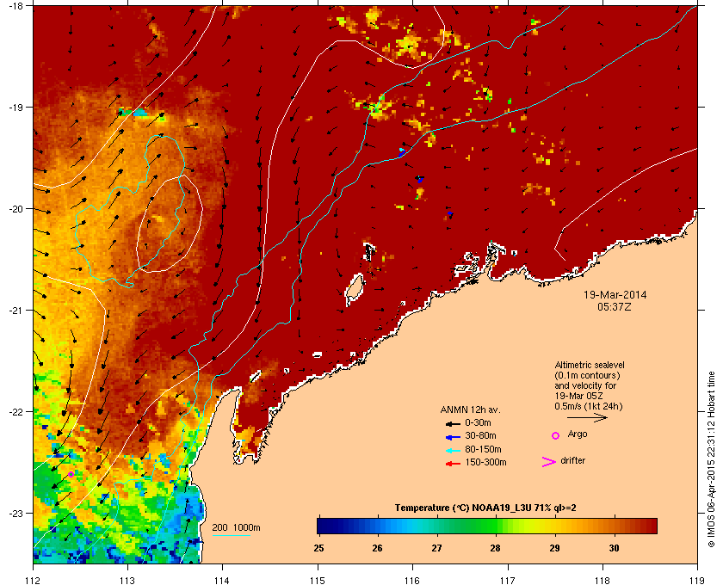The height and width of the screenshot is (585, 723).
Task: Click the 0-30m legend label
Action: [478, 422]
